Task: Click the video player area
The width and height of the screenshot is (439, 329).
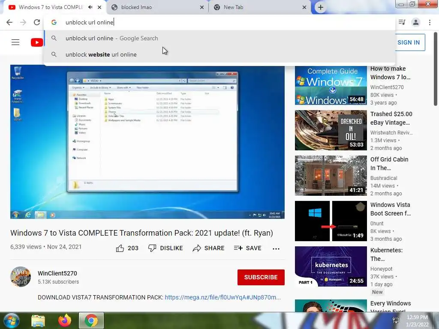Action: tap(147, 142)
